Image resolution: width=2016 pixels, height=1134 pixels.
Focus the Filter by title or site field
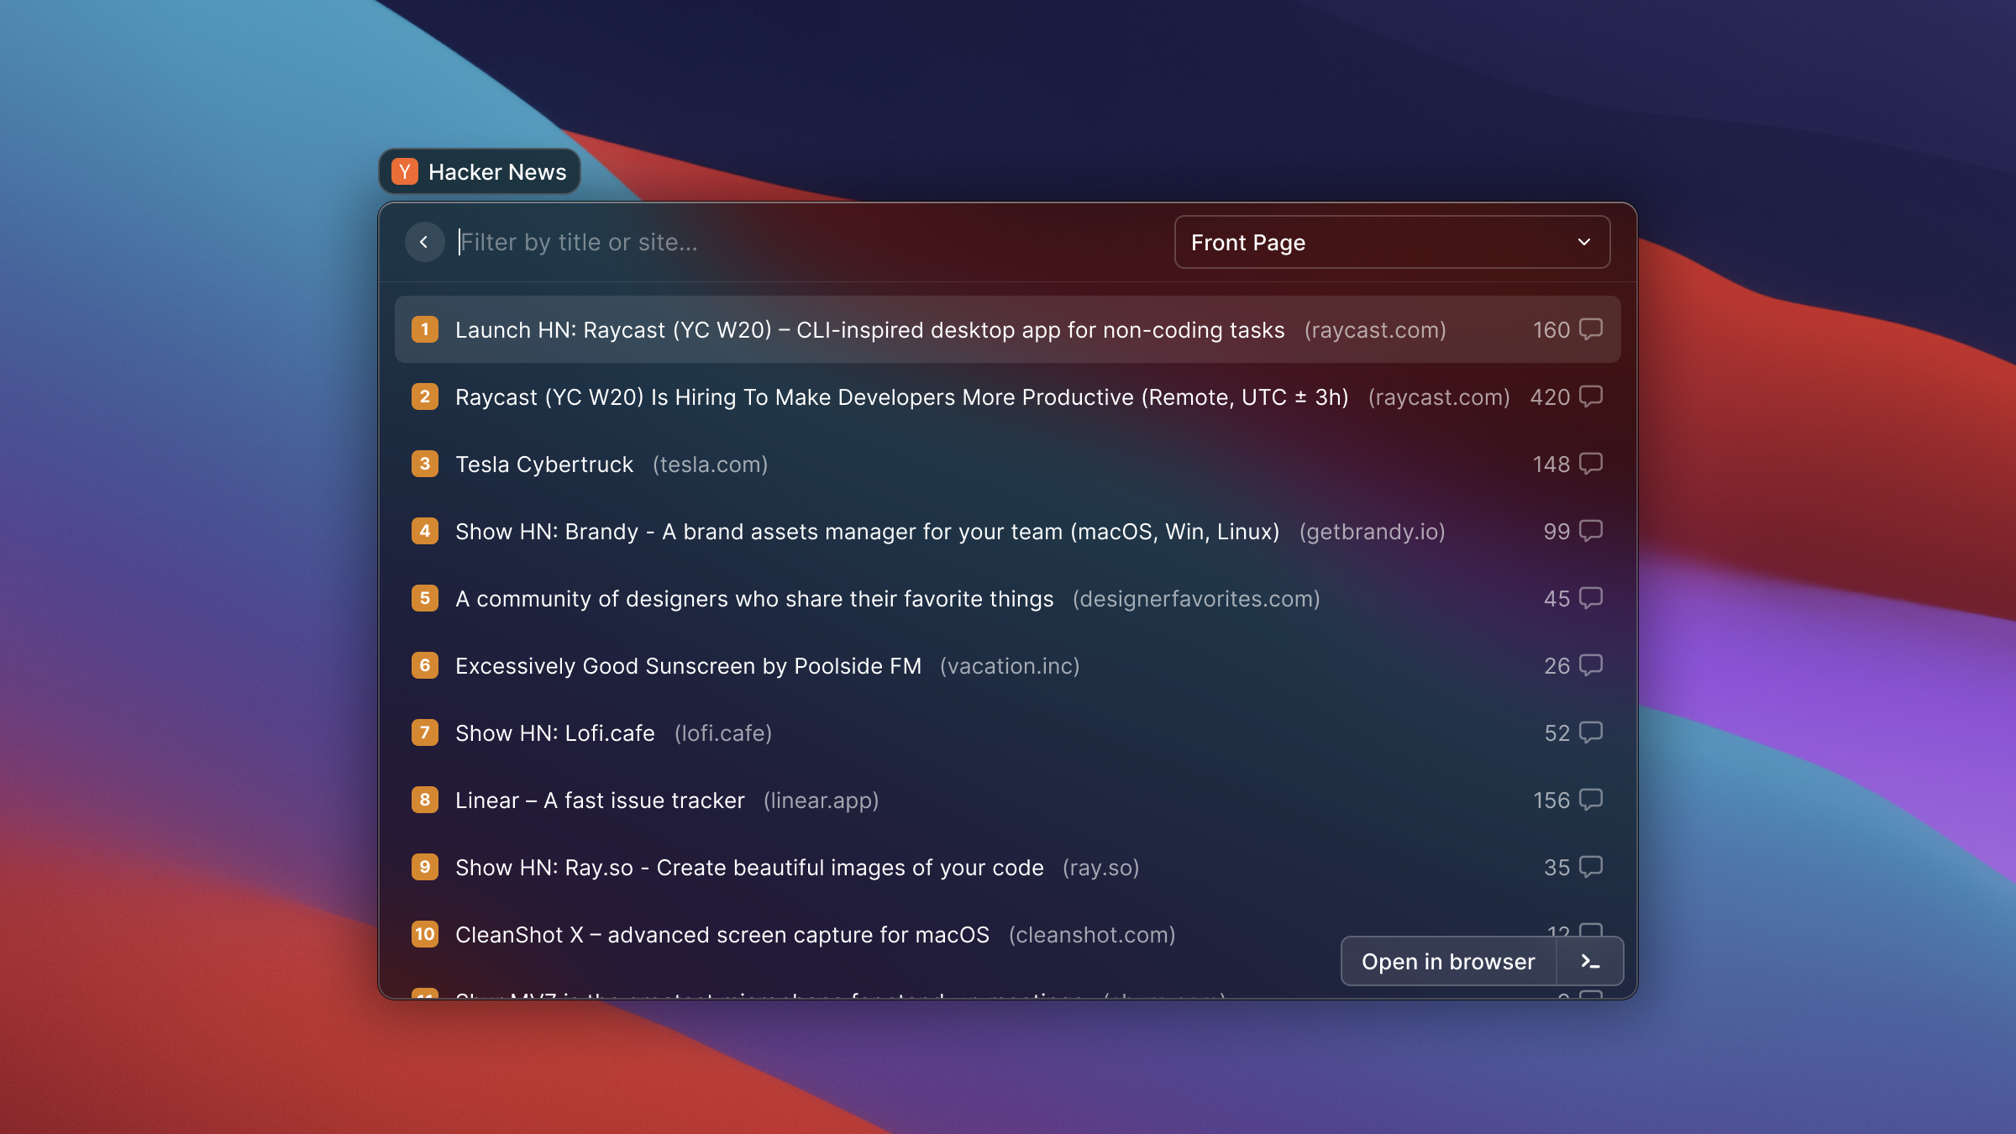click(x=806, y=242)
